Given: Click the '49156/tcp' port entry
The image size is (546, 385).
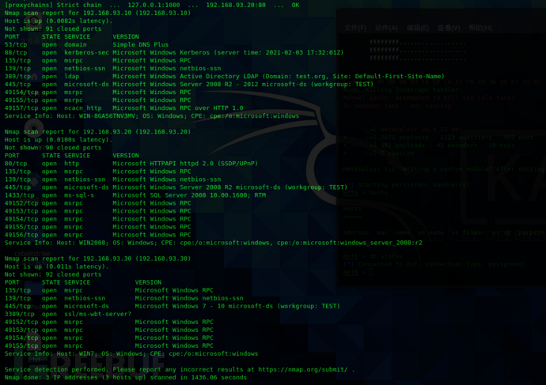Looking at the screenshot, I should click(21, 235).
